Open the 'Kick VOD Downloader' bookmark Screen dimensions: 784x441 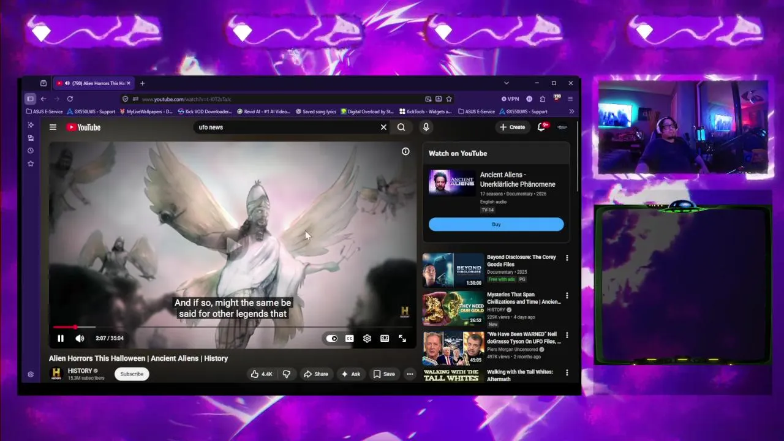coord(205,111)
